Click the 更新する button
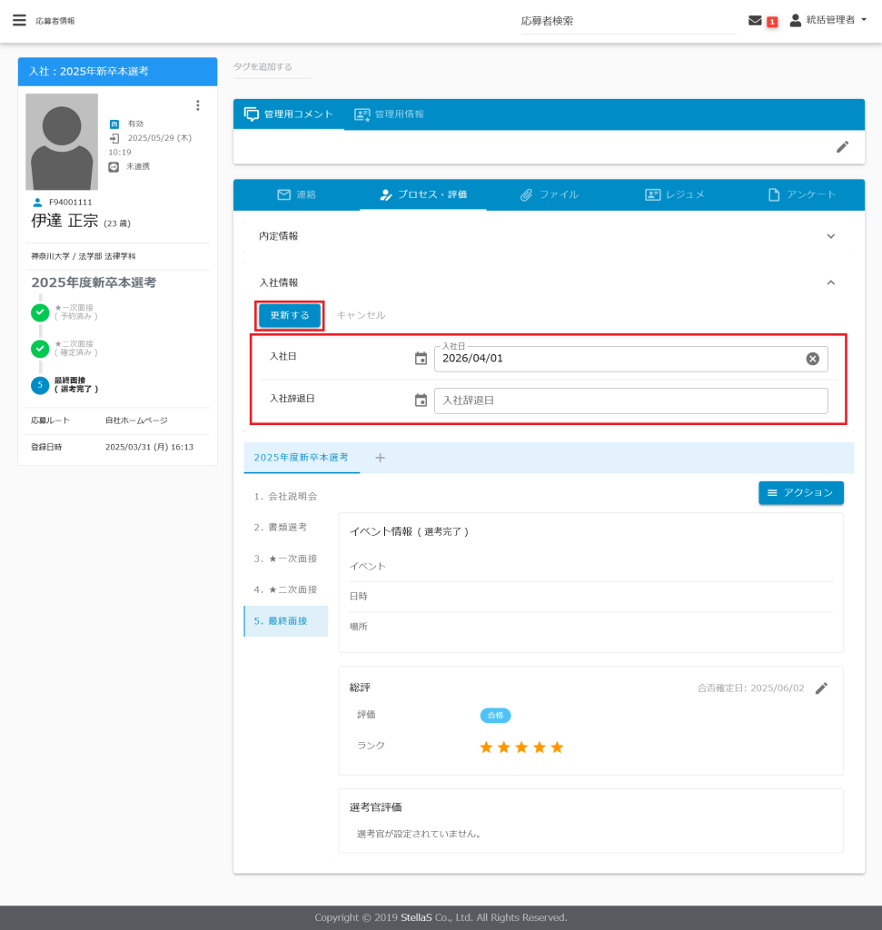Image resolution: width=882 pixels, height=930 pixels. tap(290, 315)
